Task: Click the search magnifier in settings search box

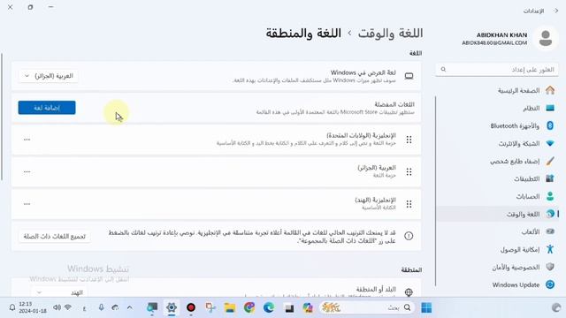Action: pyautogui.click(x=443, y=69)
